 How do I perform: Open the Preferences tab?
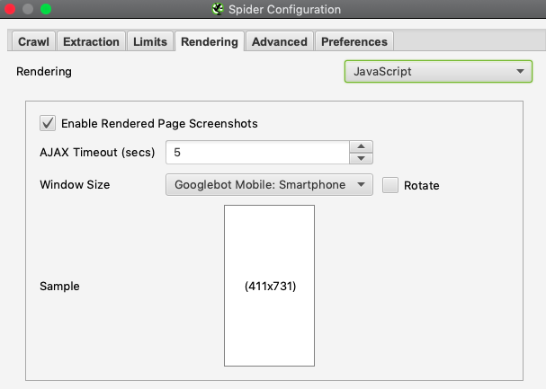point(354,41)
